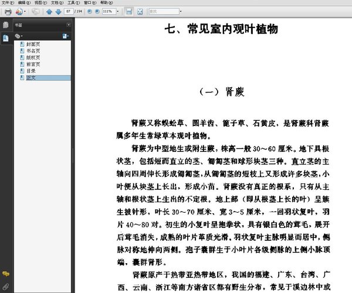Click the page number field showing 87
The image size is (352, 293).
(69, 11)
